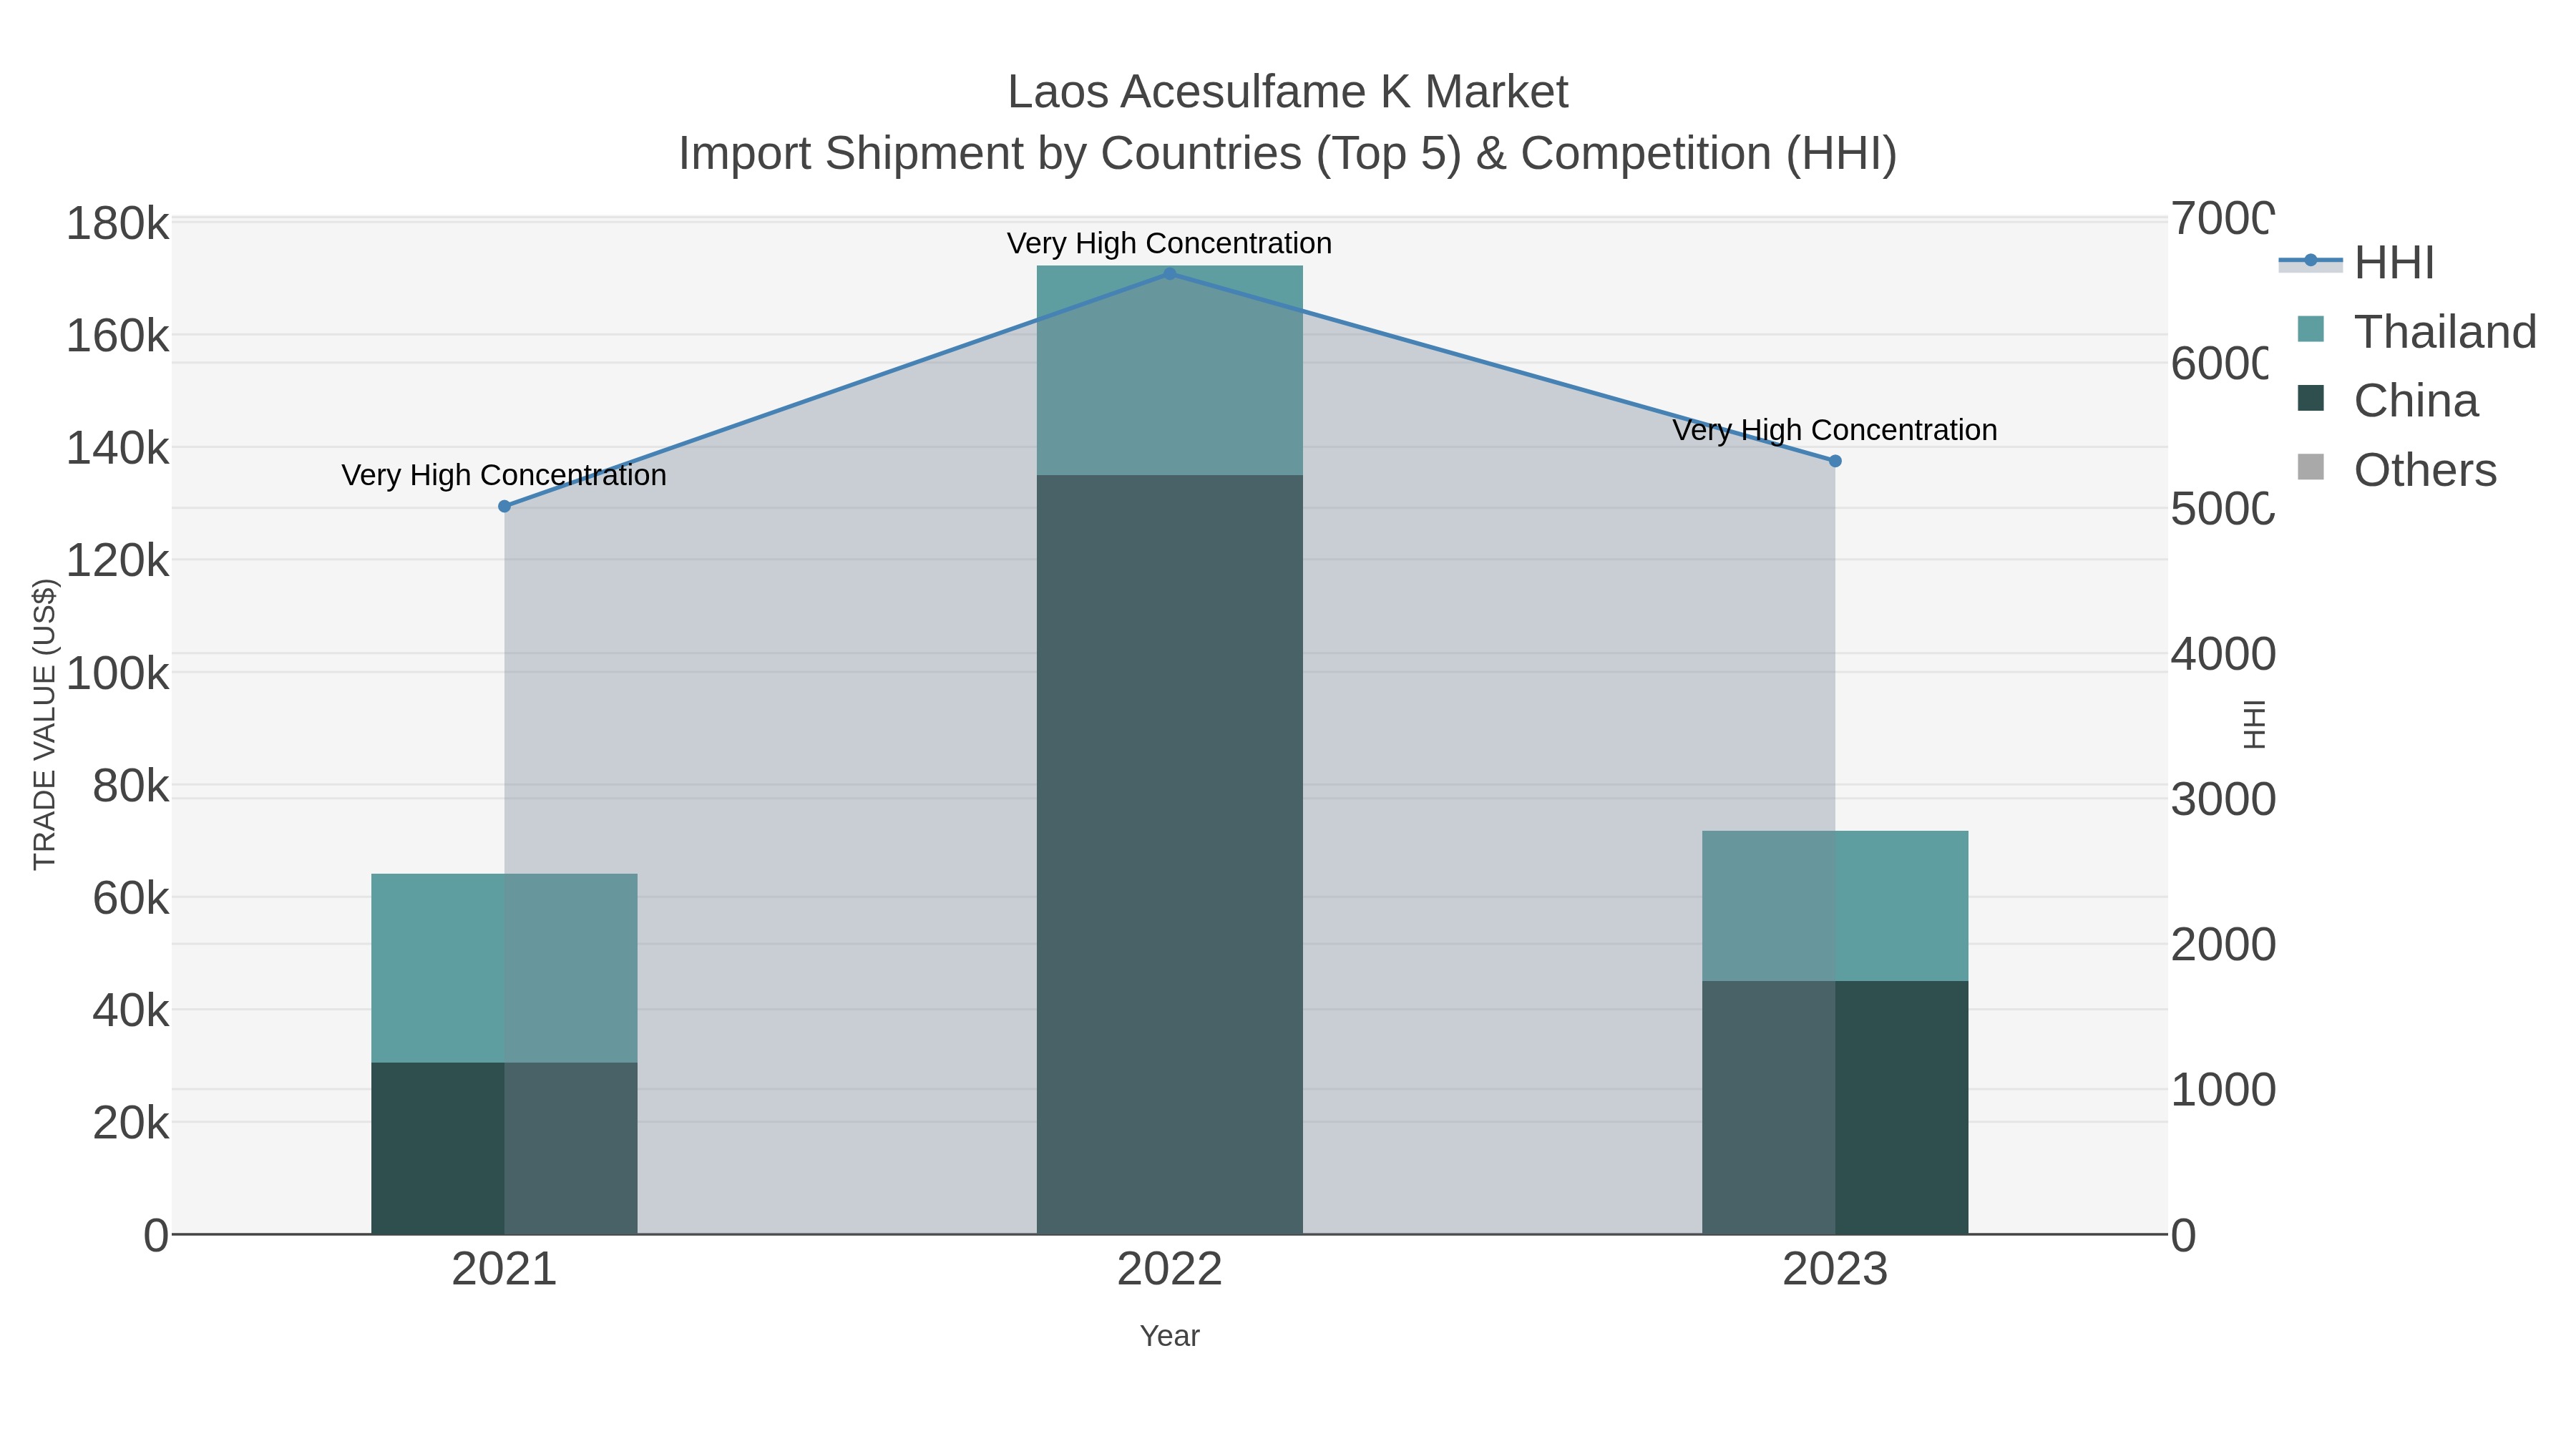Click the 4000 right HHI axis tick

pos(2224,654)
